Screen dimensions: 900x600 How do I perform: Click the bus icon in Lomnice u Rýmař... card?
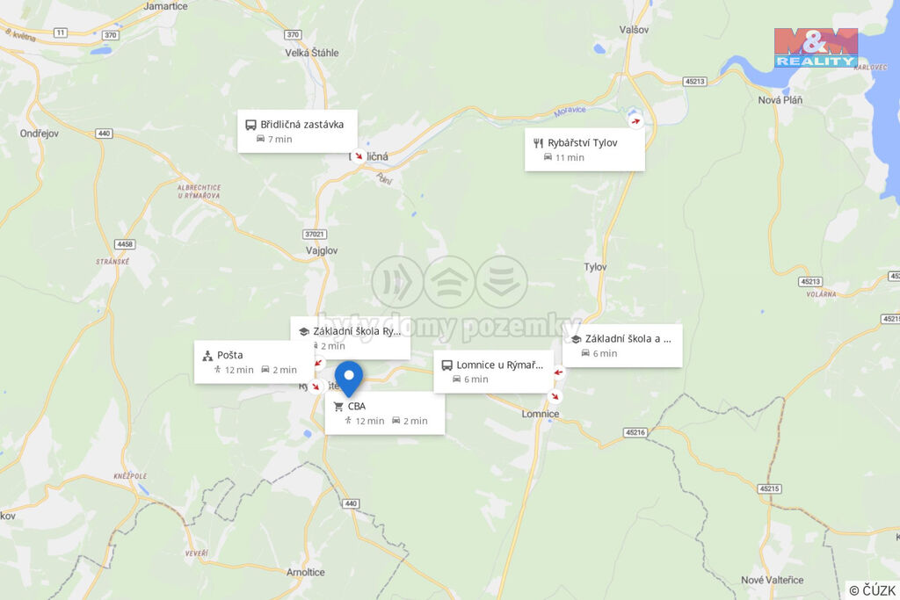click(446, 365)
